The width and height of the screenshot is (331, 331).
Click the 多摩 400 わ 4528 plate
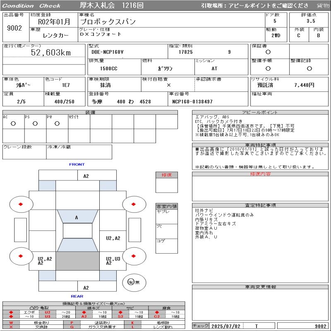tap(121, 102)
